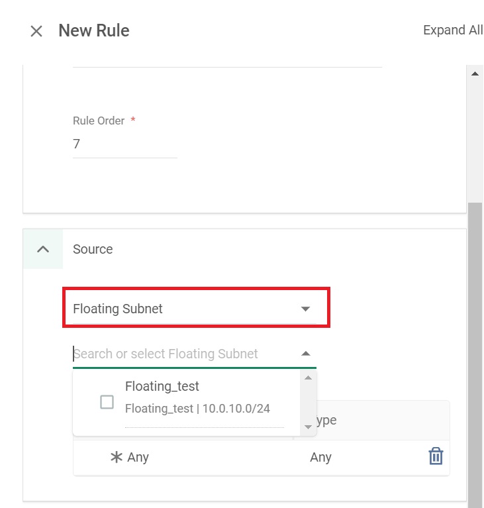The width and height of the screenshot is (484, 508).
Task: Check the Floating_test checkbox
Action: pos(107,402)
